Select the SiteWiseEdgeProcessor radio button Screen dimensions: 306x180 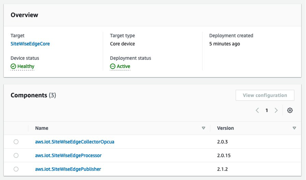[x=16, y=155]
